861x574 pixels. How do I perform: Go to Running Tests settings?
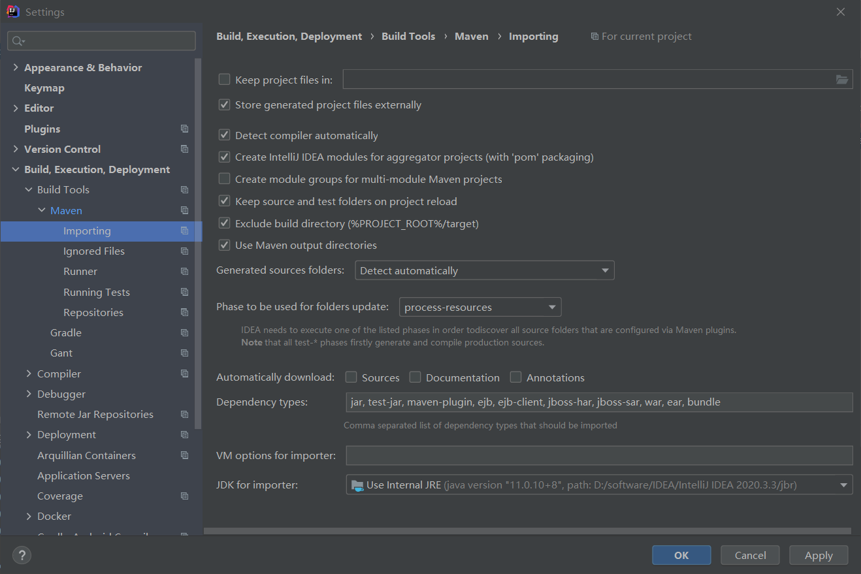pos(97,292)
